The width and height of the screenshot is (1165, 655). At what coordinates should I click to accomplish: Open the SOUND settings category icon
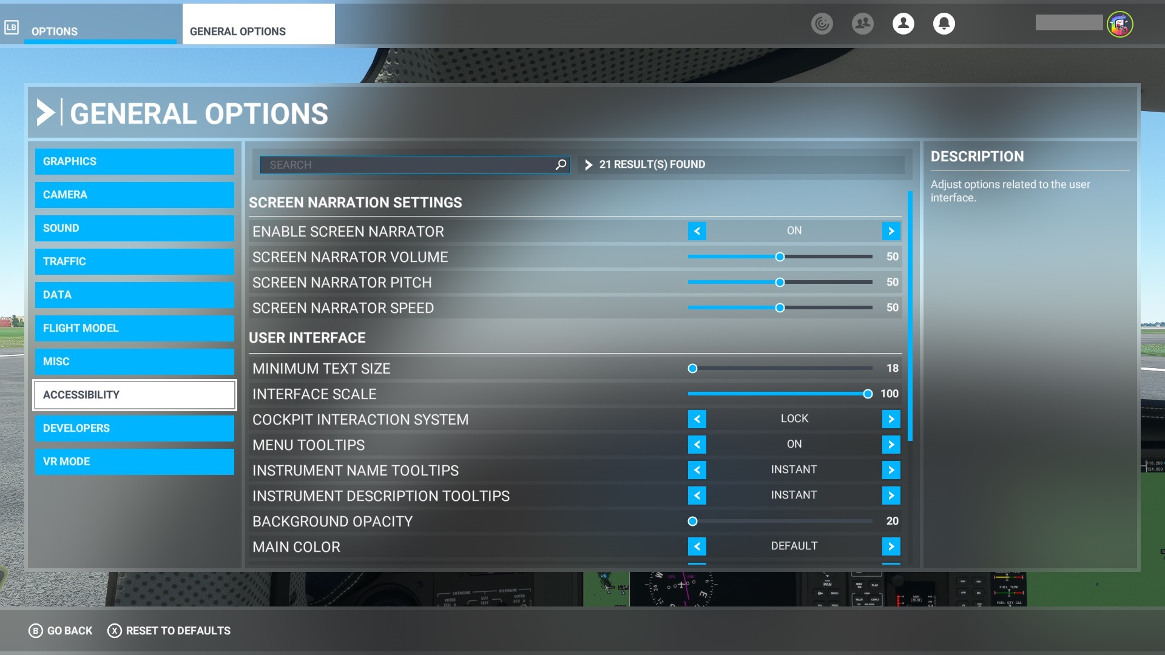click(135, 228)
